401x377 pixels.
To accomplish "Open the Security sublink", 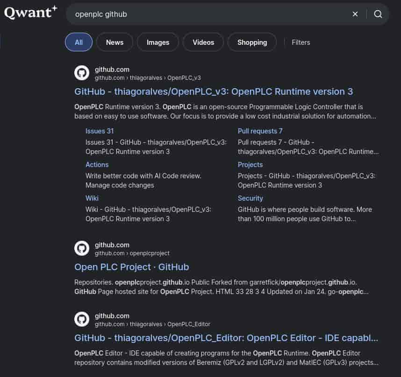I will [x=251, y=198].
